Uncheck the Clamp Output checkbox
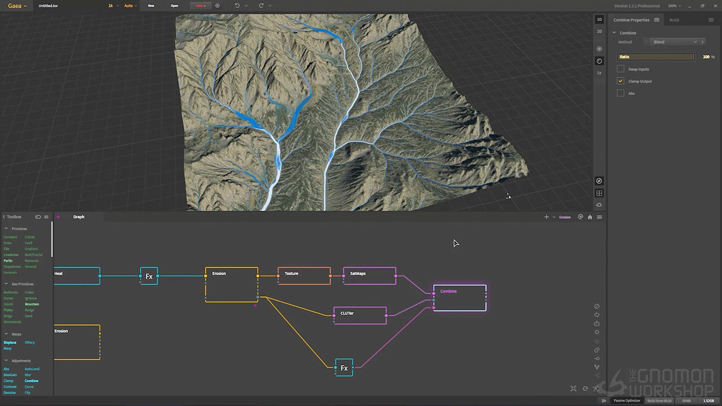The width and height of the screenshot is (722, 406). point(620,81)
